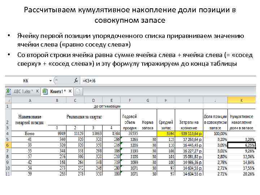
Task: Click the 'Всего' total row label
Action: point(30,134)
